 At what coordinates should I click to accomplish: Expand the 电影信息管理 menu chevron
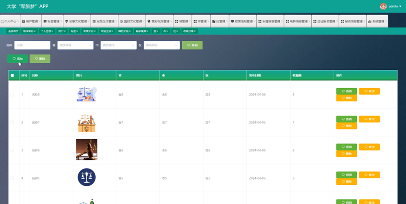click(309, 22)
